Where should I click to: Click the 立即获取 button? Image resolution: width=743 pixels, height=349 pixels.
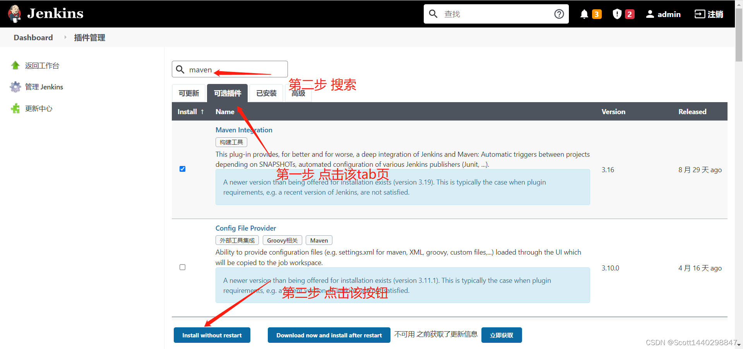tap(502, 335)
